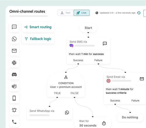Select the SMS channel icon in sidebar
This screenshot has width=146, height=128.
click(14, 27)
